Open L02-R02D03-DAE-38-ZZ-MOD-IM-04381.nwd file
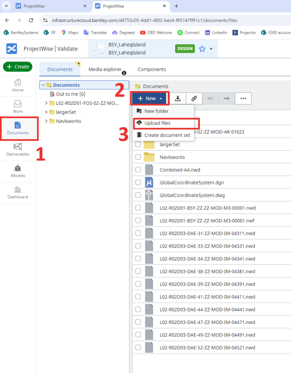This screenshot has width=291, height=373. coord(207,271)
